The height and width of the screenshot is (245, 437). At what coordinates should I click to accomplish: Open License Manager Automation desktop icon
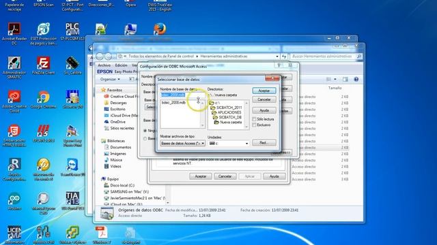(14, 235)
